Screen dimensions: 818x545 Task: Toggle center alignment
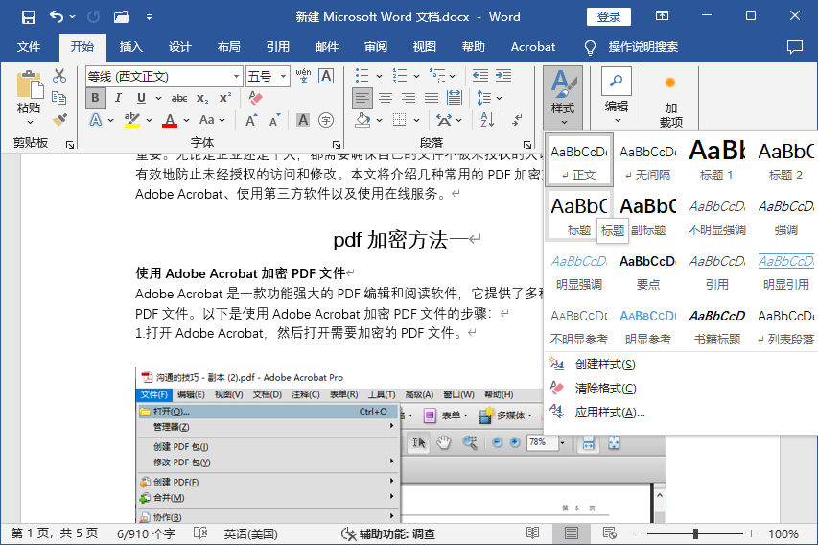tap(386, 98)
